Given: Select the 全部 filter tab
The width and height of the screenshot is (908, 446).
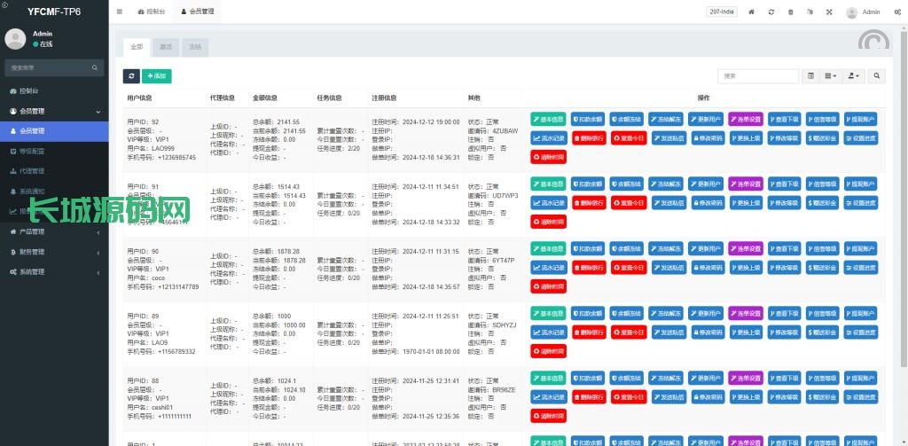Looking at the screenshot, I should (137, 46).
